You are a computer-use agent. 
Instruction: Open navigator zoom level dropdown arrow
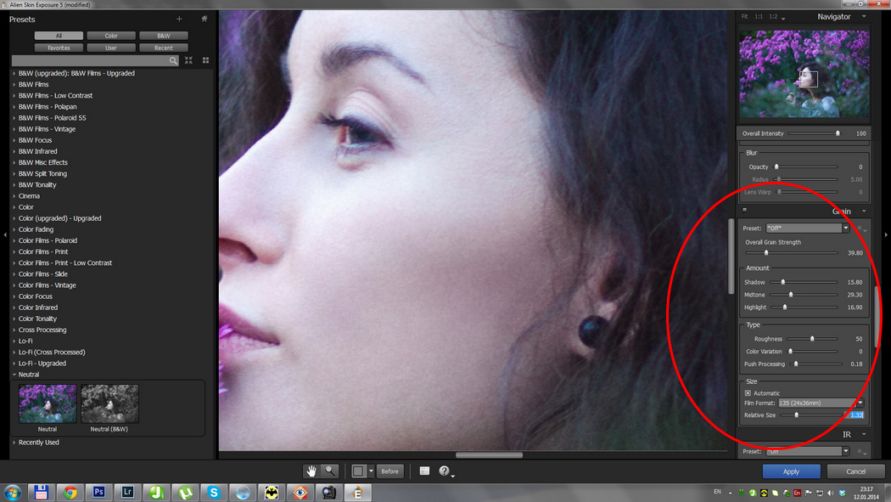coord(783,19)
